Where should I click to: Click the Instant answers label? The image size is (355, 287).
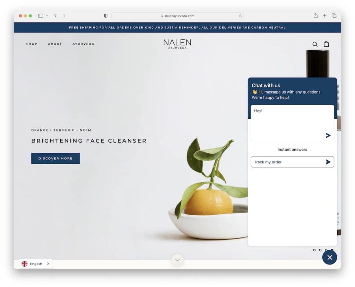292,150
